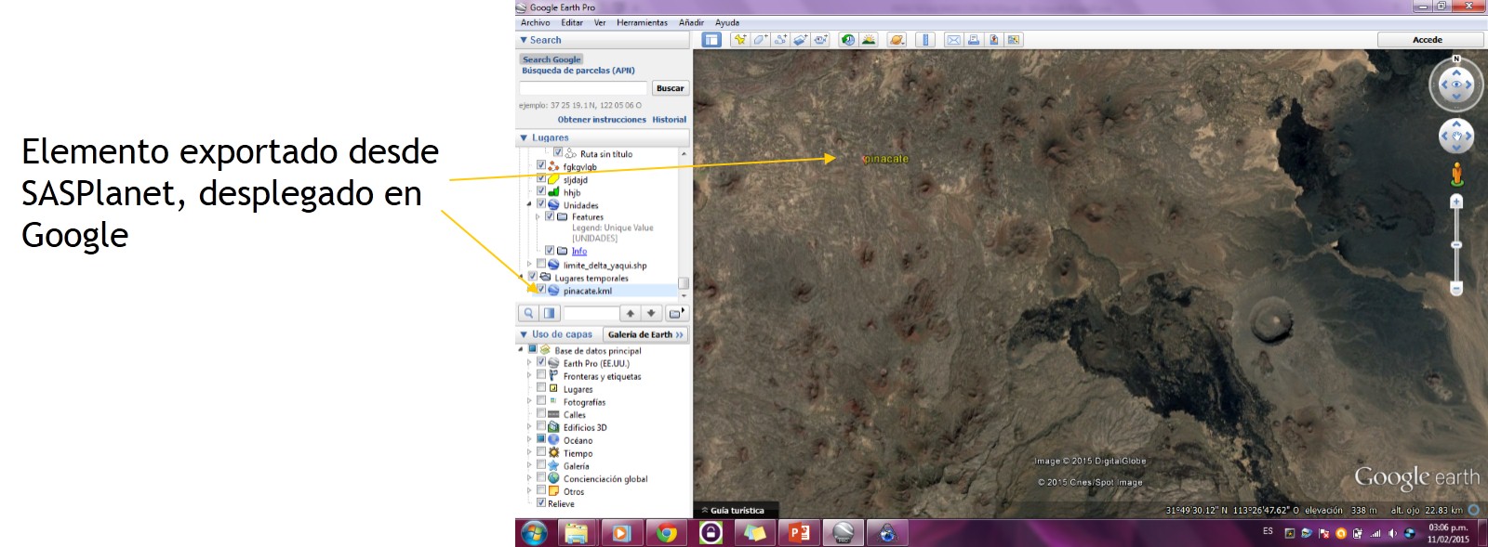Open the ruler measurement tool

coord(924,40)
